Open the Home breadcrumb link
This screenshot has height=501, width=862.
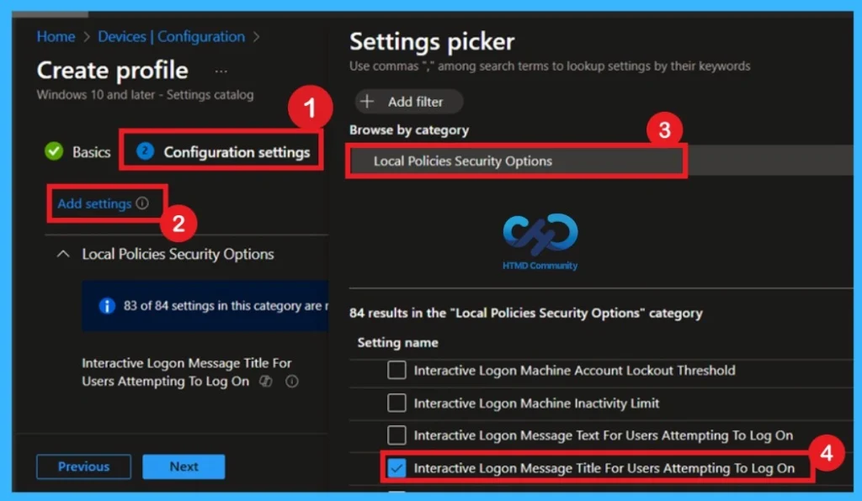(x=56, y=36)
